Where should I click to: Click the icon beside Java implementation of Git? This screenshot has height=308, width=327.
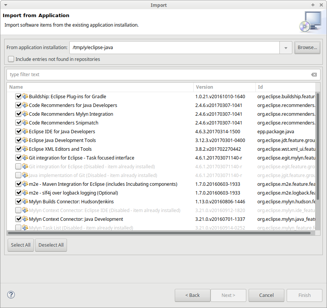click(x=25, y=175)
